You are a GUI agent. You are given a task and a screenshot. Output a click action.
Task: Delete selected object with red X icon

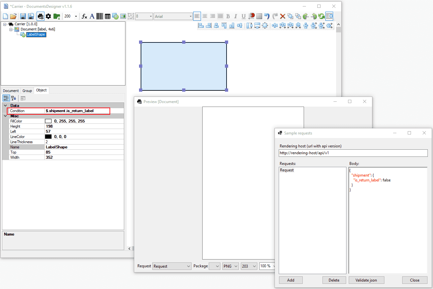[283, 16]
